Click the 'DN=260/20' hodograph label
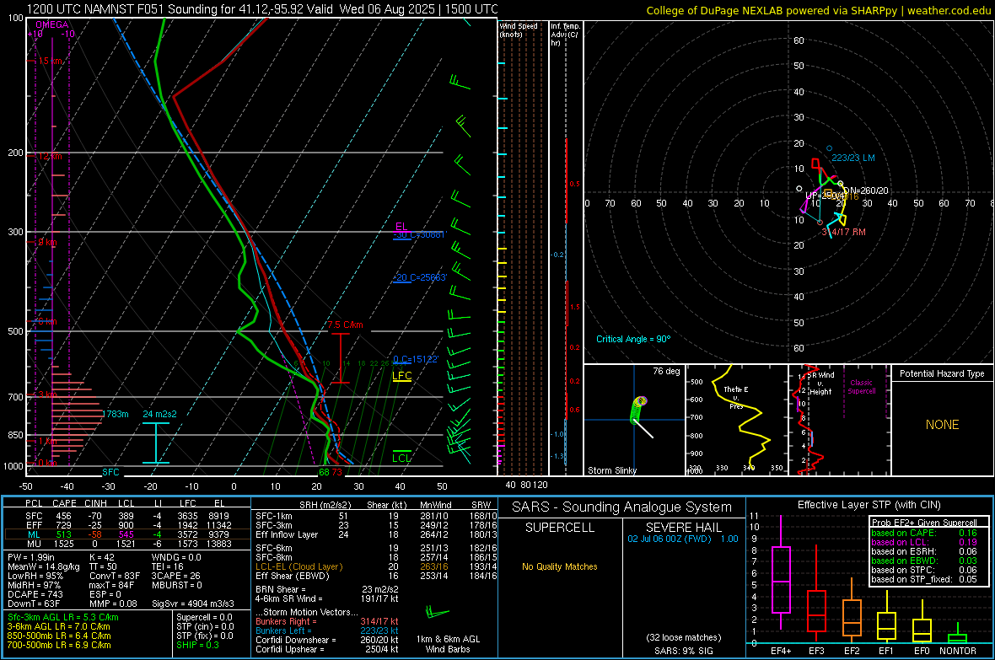The width and height of the screenshot is (995, 660). (x=865, y=190)
